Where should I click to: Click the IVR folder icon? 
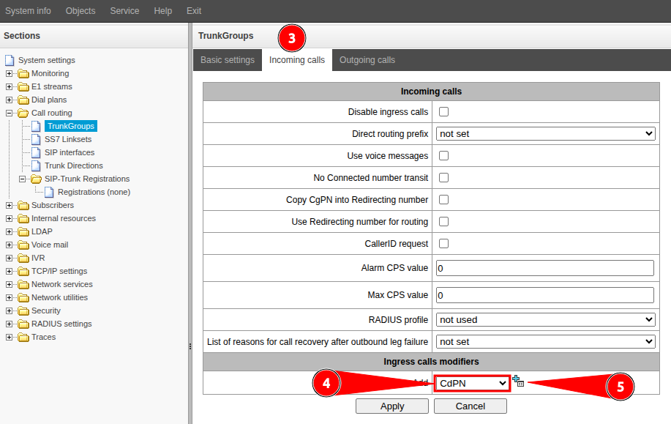[23, 259]
